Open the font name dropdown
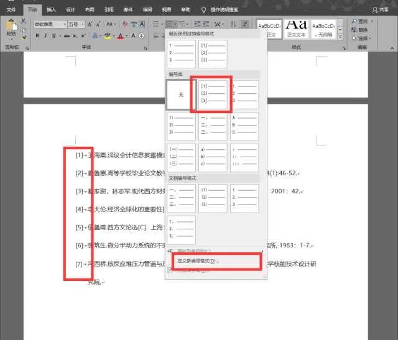Viewport: 398px width, 340px height. (65, 24)
